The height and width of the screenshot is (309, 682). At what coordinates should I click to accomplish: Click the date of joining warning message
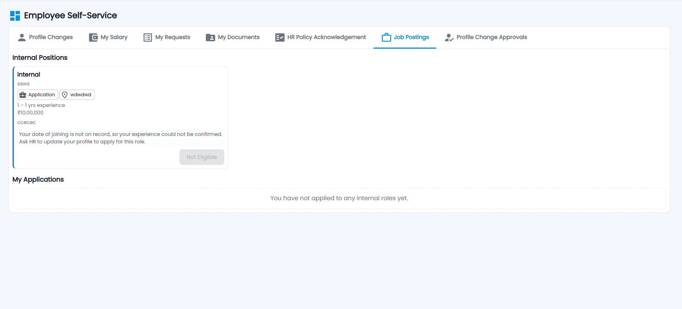click(121, 138)
